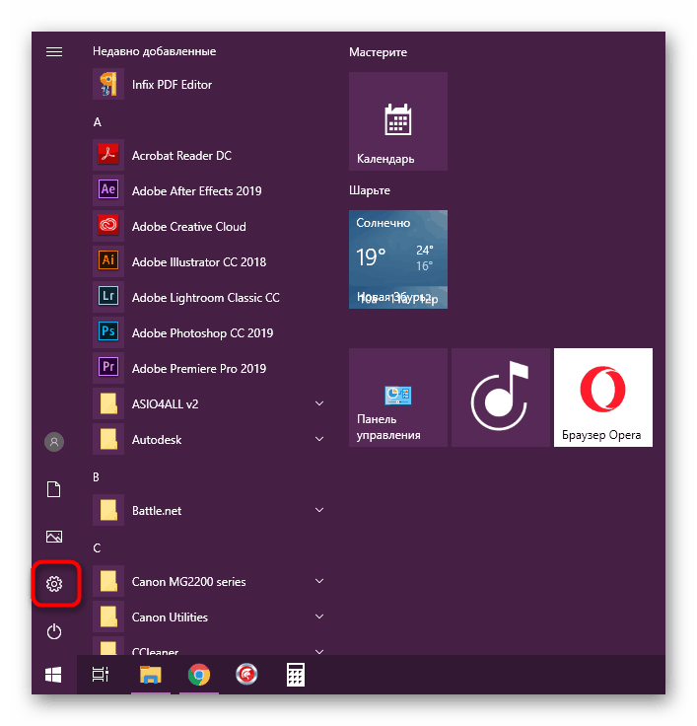Click the Battle.net folder icon
Viewport: 697px width, 726px height.
[108, 510]
